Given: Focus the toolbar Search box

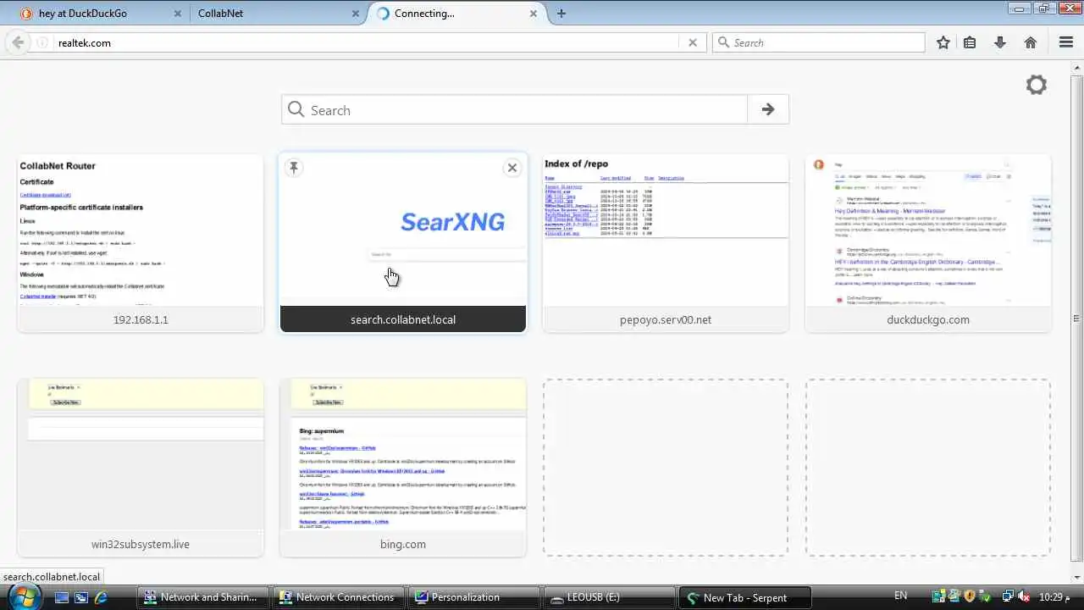Looking at the screenshot, I should click(819, 42).
